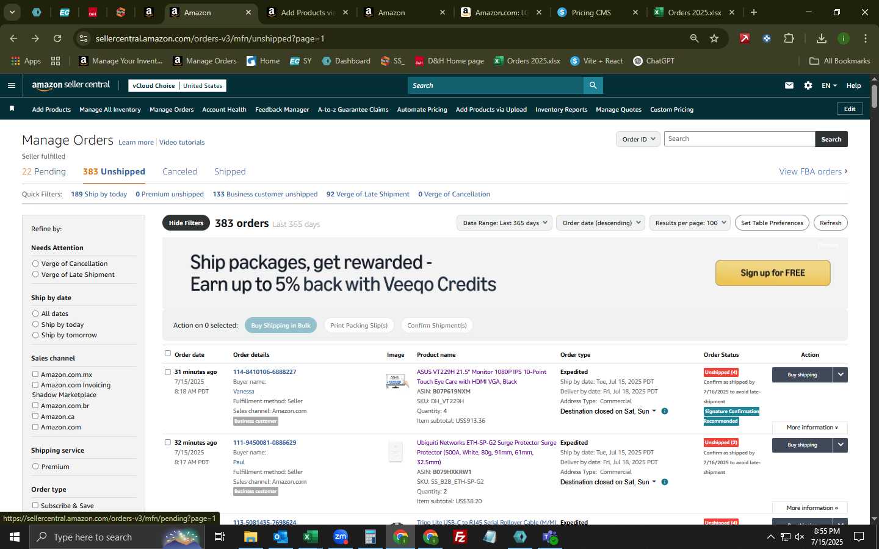879x549 pixels.
Task: Click the Amazon Seller Central logo
Action: (x=71, y=85)
